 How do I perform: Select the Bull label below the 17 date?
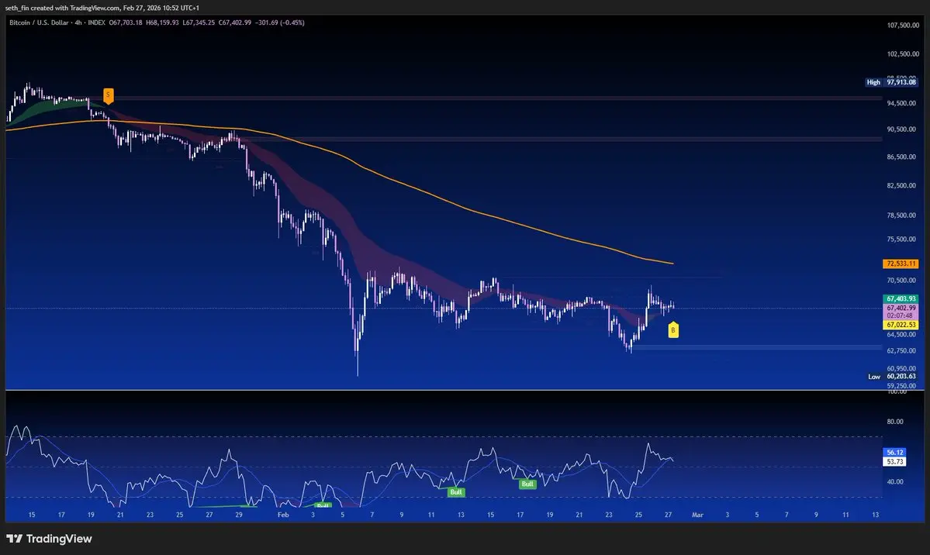tap(527, 484)
